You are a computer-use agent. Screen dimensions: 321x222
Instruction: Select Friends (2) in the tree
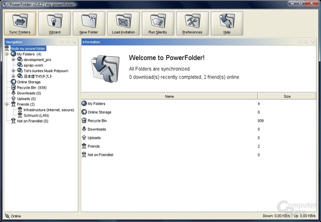coord(26,104)
